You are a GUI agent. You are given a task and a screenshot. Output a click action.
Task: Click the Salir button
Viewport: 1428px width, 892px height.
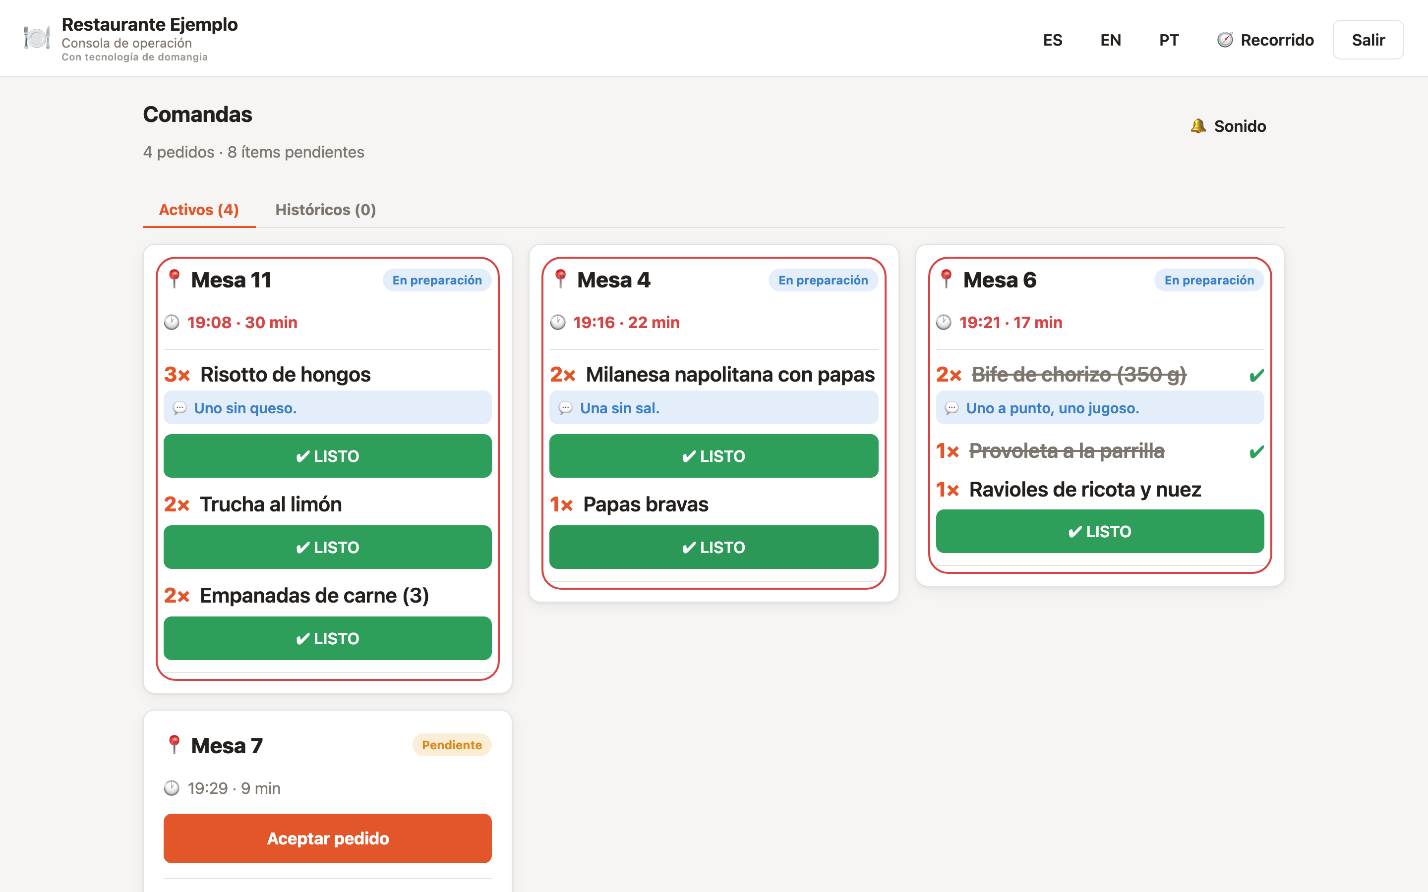(1368, 40)
